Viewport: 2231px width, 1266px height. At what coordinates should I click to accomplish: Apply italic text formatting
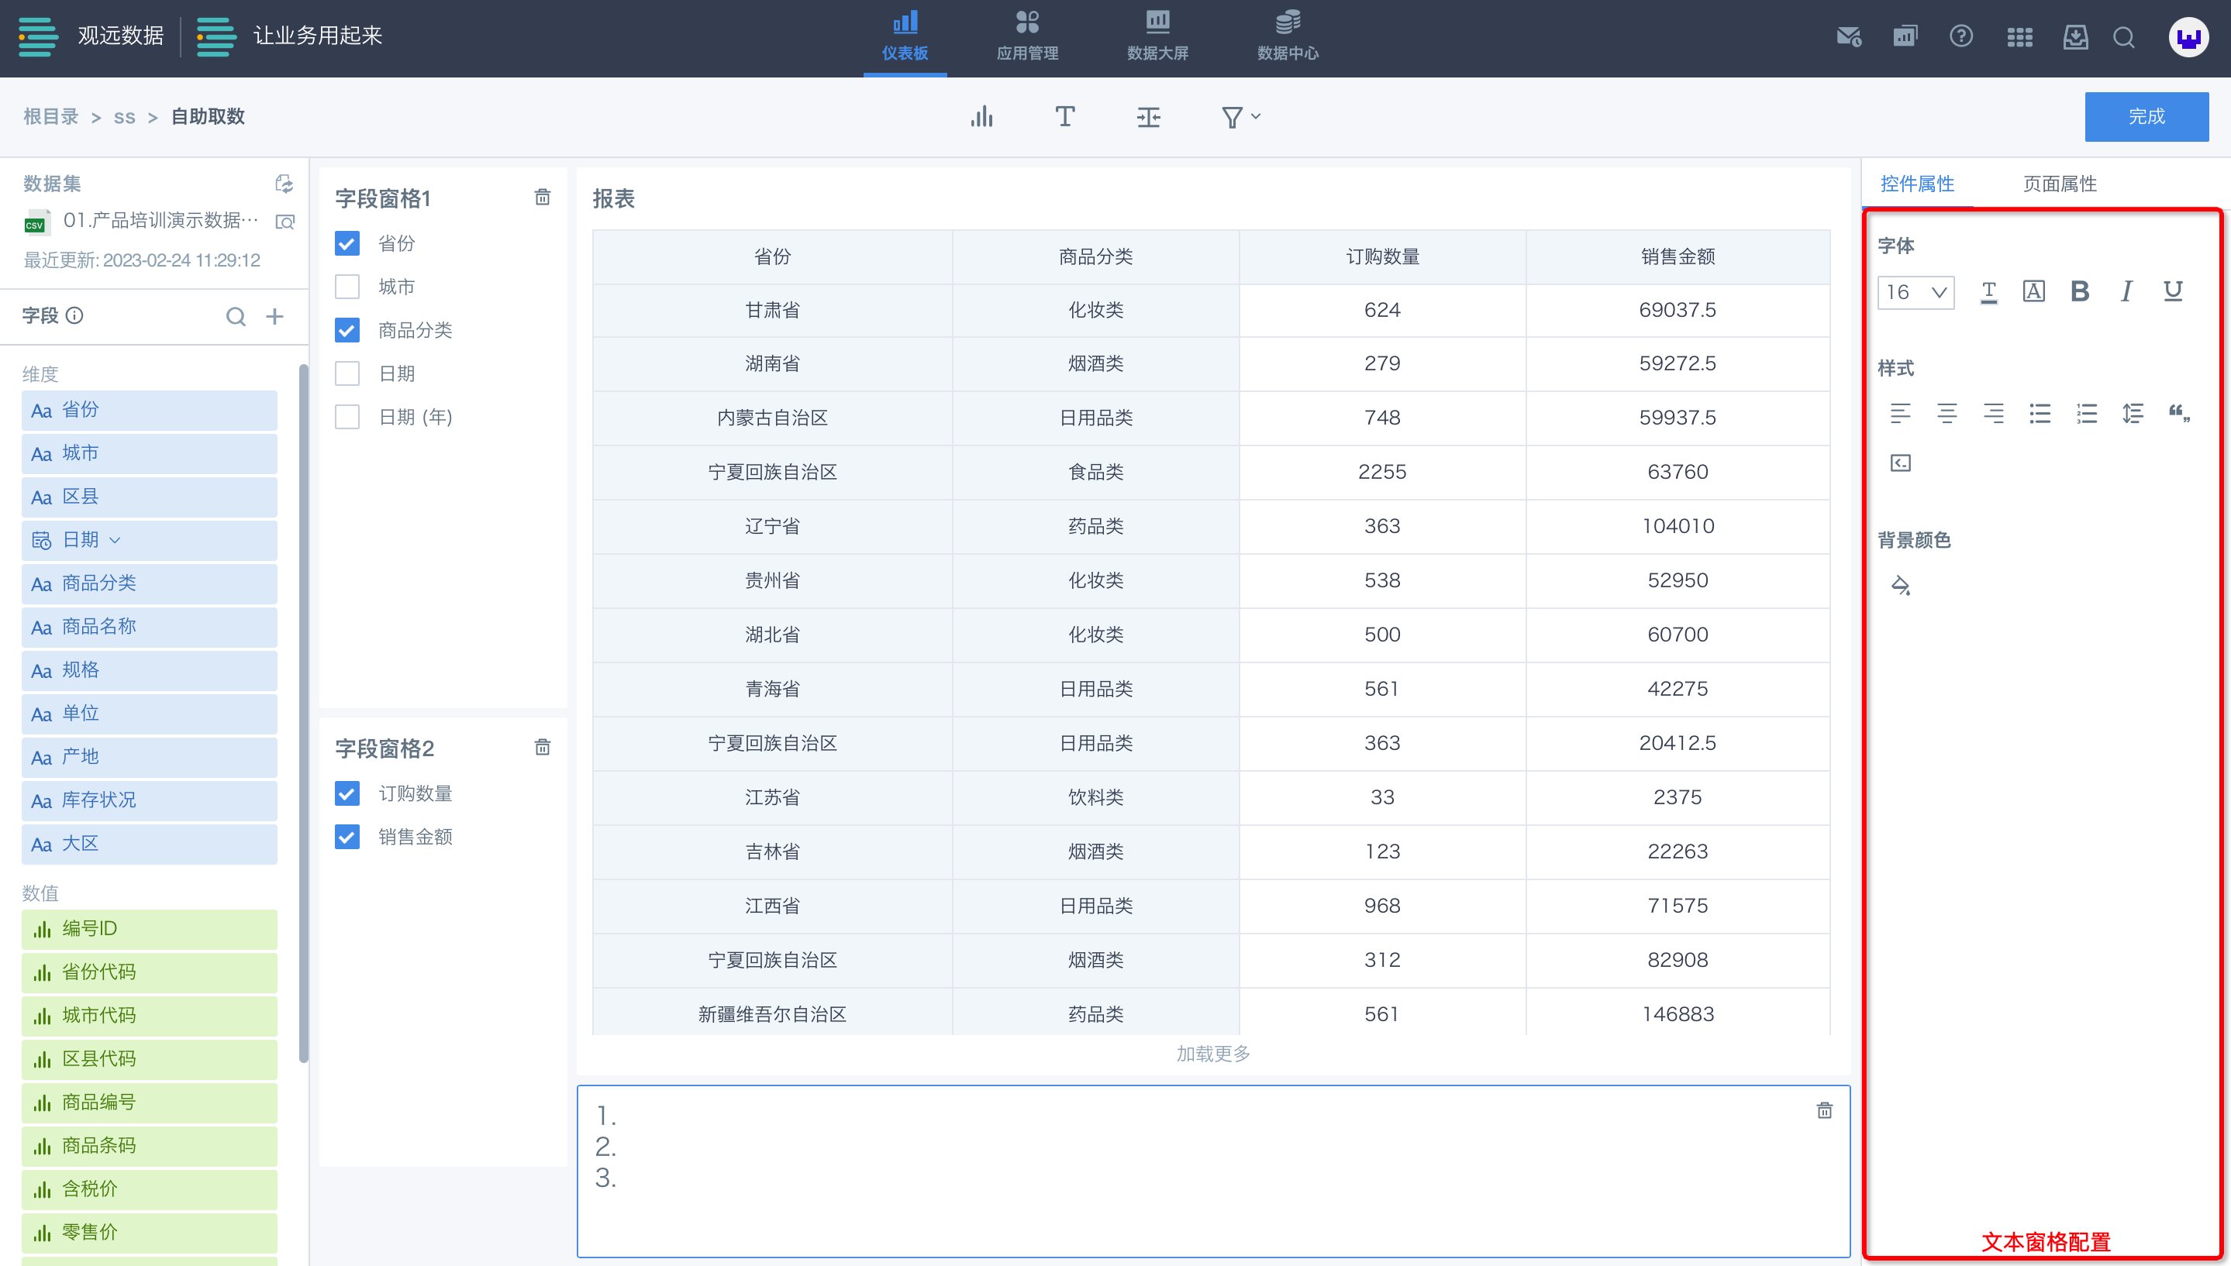click(2126, 291)
